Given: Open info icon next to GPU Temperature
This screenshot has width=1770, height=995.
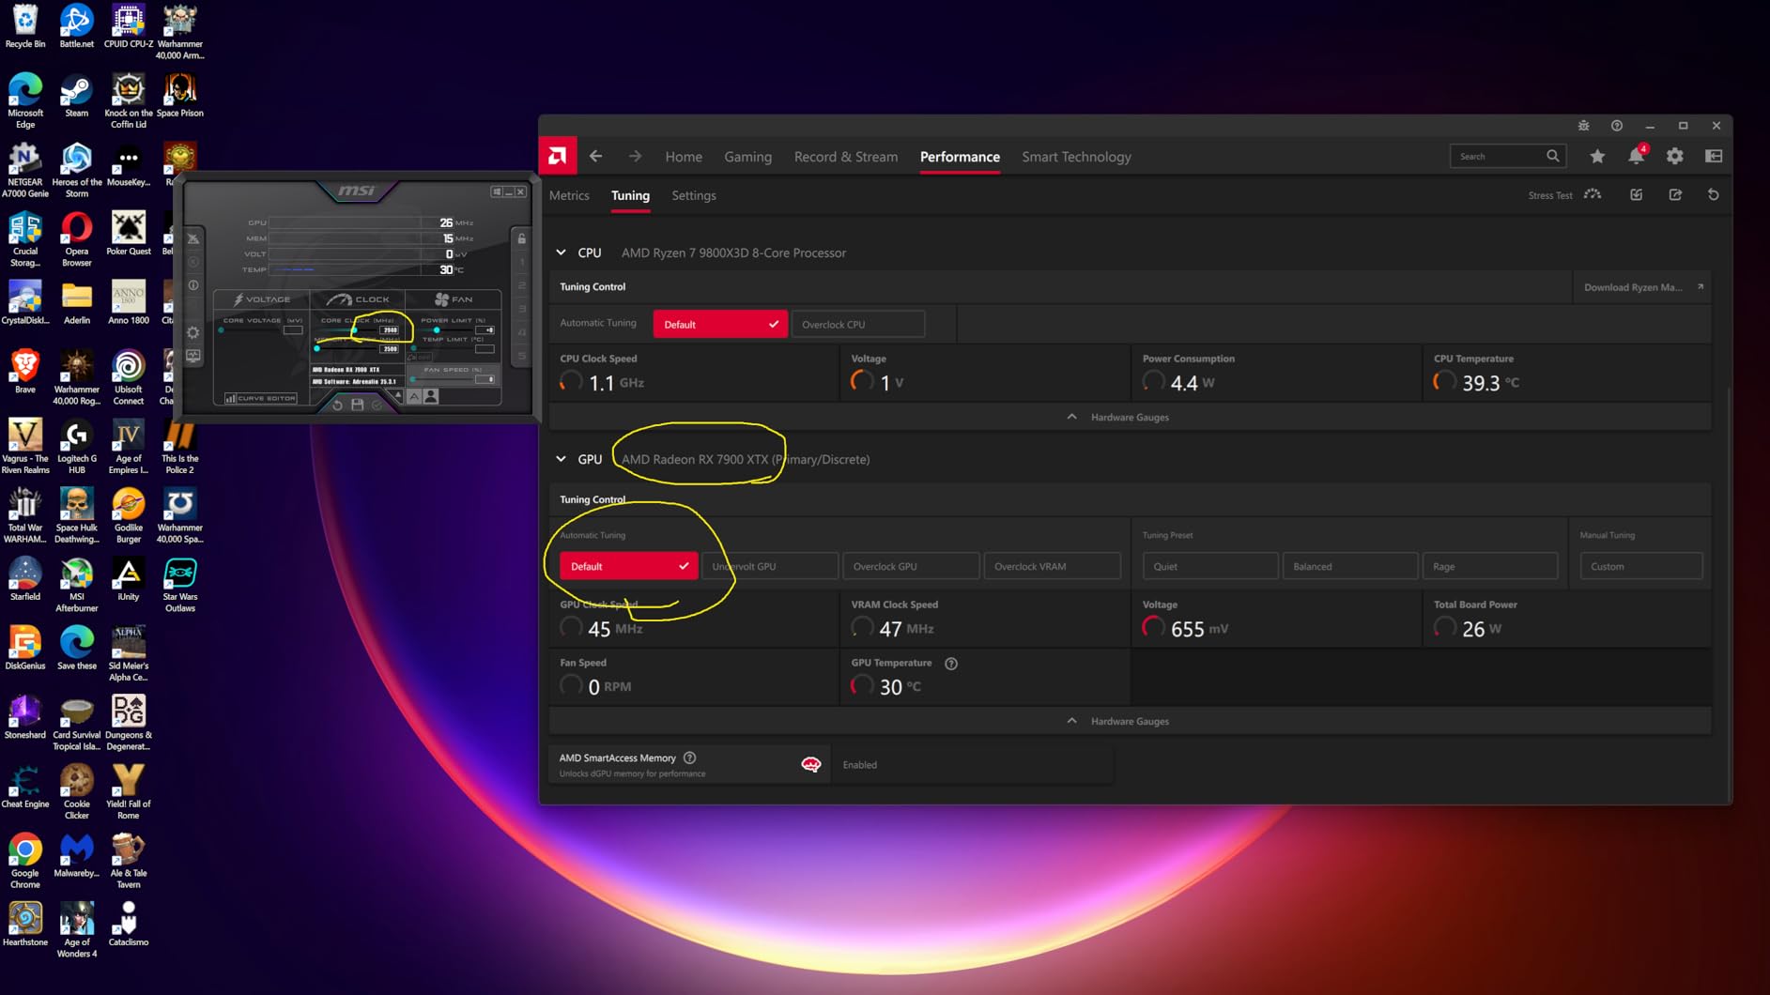Looking at the screenshot, I should point(951,664).
